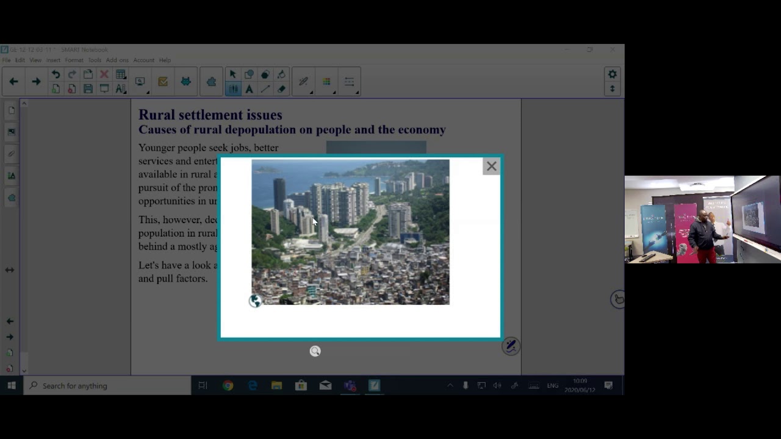The image size is (781, 439).
Task: Open the Properties sidebar tab
Action: coord(11,176)
